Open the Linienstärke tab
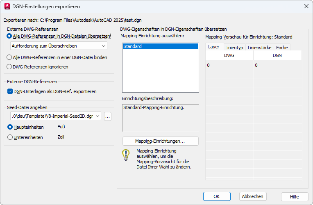 pos(259,48)
